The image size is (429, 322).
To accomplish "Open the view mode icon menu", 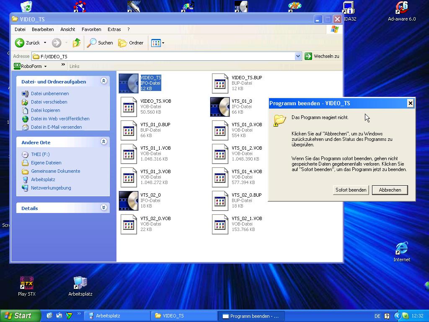I will pos(158,43).
